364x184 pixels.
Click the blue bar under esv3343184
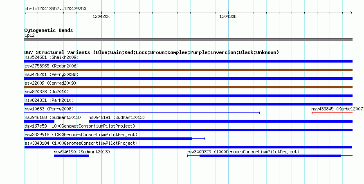pos(188,147)
